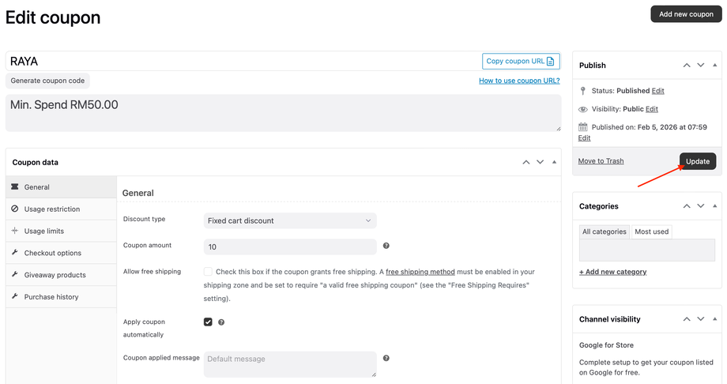Open the Usage restriction tab
727x384 pixels.
[x=52, y=209]
